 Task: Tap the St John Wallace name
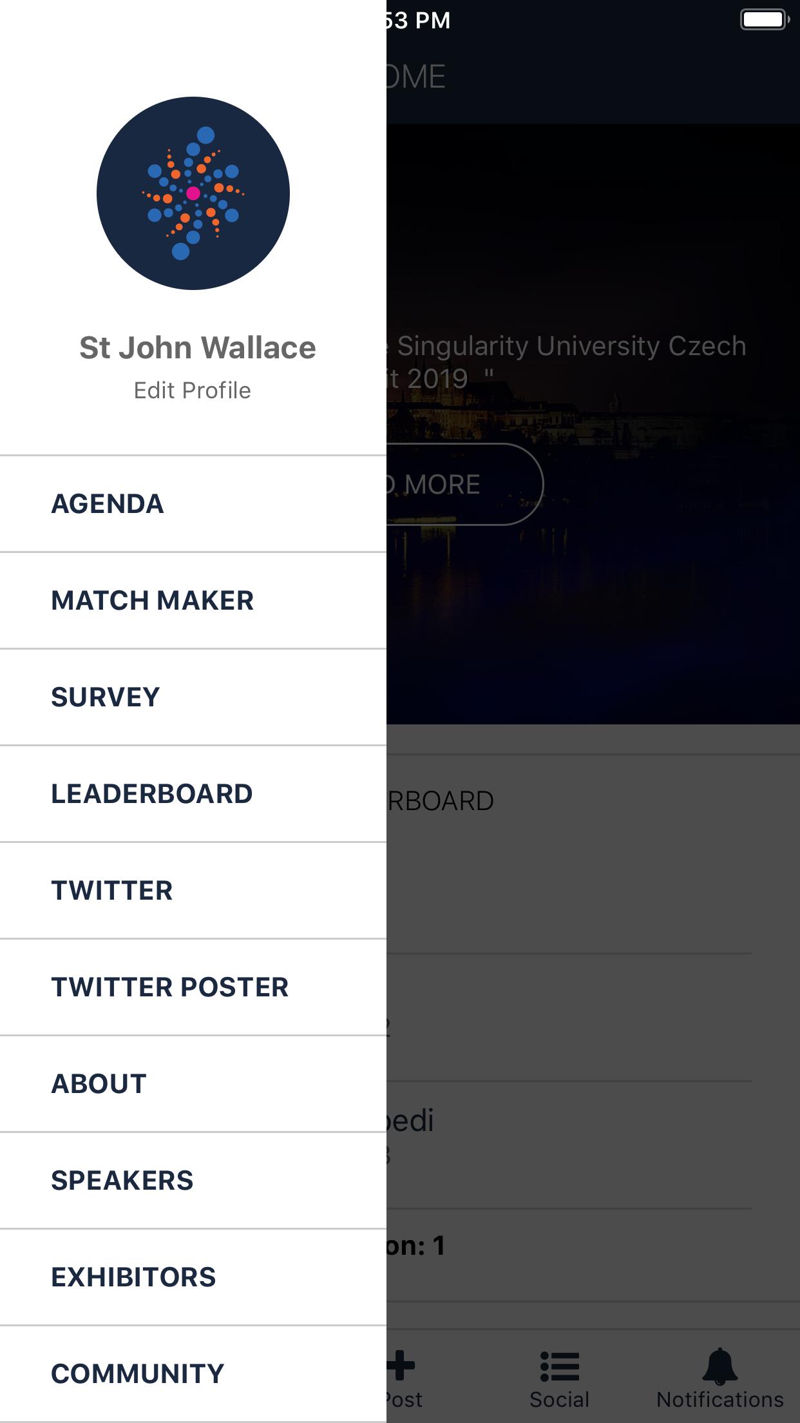tap(197, 348)
